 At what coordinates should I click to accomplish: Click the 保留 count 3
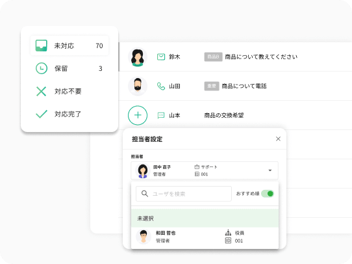(101, 68)
